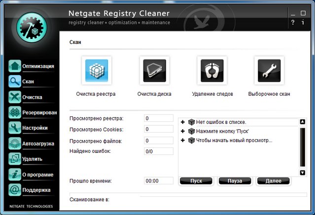Click the Registry Cleanup cube icon
Image resolution: width=315 pixels, height=215 pixels.
click(x=97, y=71)
